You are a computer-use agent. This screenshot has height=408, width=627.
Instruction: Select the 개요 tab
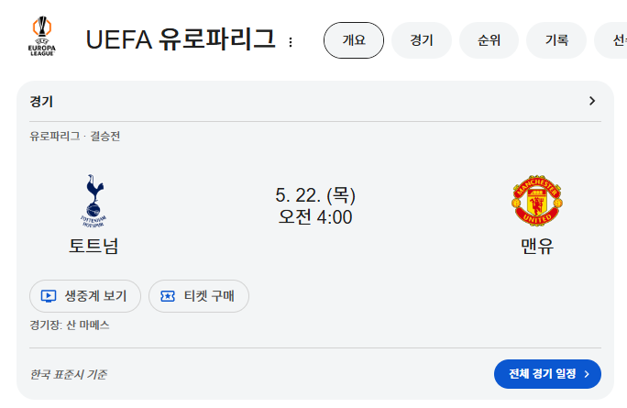click(x=354, y=40)
